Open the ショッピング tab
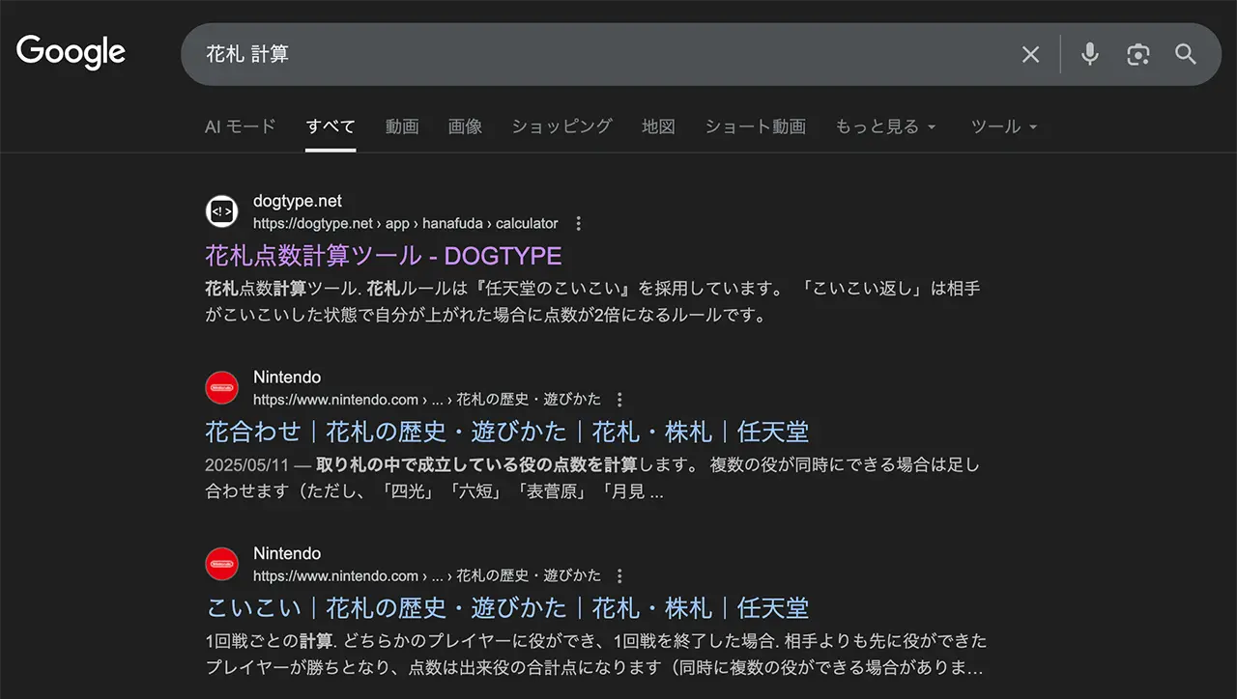The width and height of the screenshot is (1237, 699). pyautogui.click(x=561, y=126)
